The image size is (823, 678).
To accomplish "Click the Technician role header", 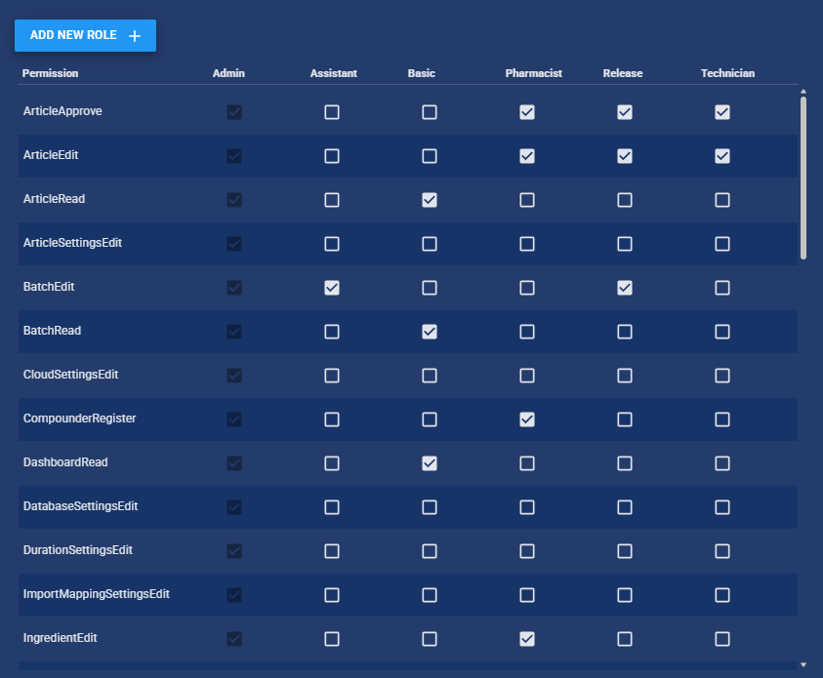I will point(727,73).
